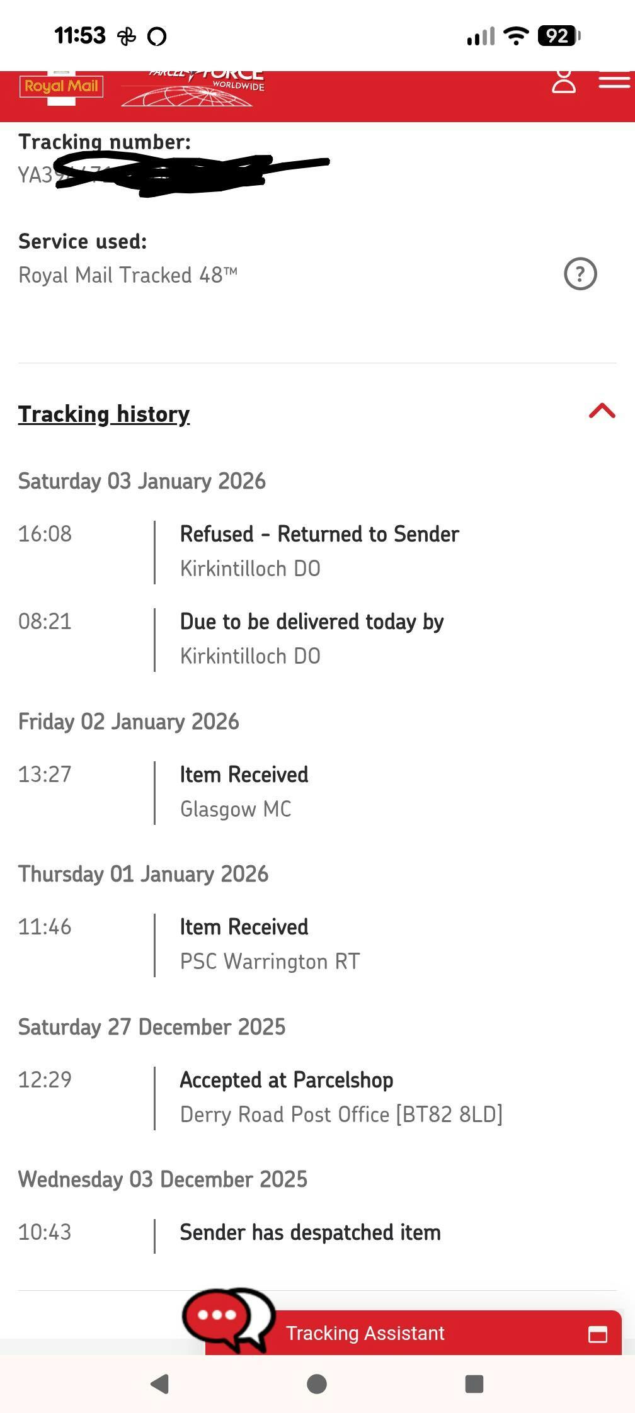This screenshot has width=635, height=1413.
Task: Tap the Tracking history heading
Action: click(x=104, y=414)
